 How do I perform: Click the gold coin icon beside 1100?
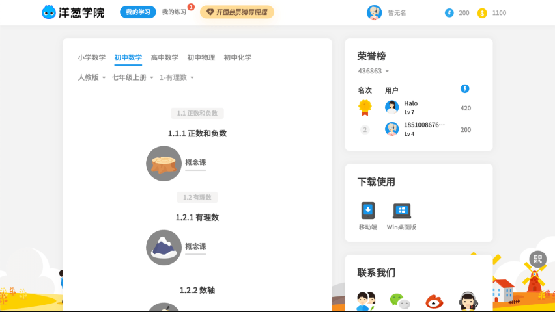[x=482, y=13]
